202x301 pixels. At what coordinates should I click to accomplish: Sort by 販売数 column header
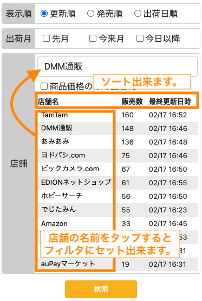132,102
